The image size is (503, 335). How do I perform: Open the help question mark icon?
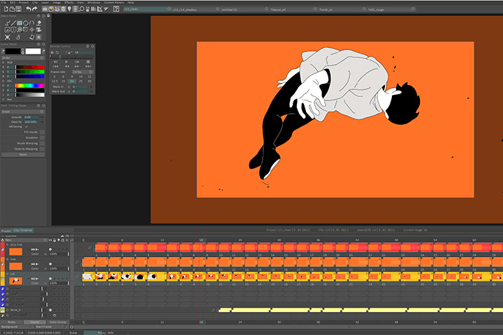(116, 9)
